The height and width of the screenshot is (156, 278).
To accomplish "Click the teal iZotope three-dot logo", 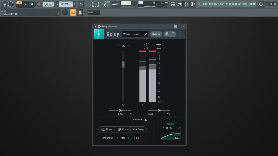I will click(x=99, y=34).
